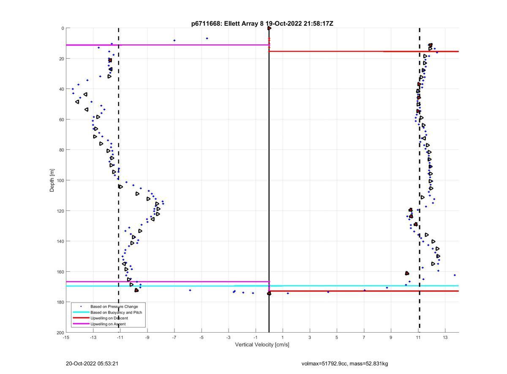Click the x-axis tick label '9'
This screenshot has height=374, width=507.
click(391, 337)
